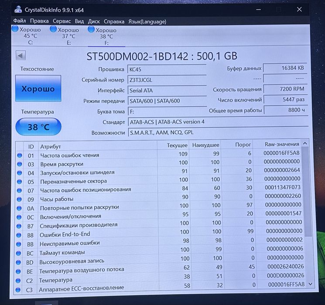Click status dot for attribute 03 Время раскрутки

20,164
